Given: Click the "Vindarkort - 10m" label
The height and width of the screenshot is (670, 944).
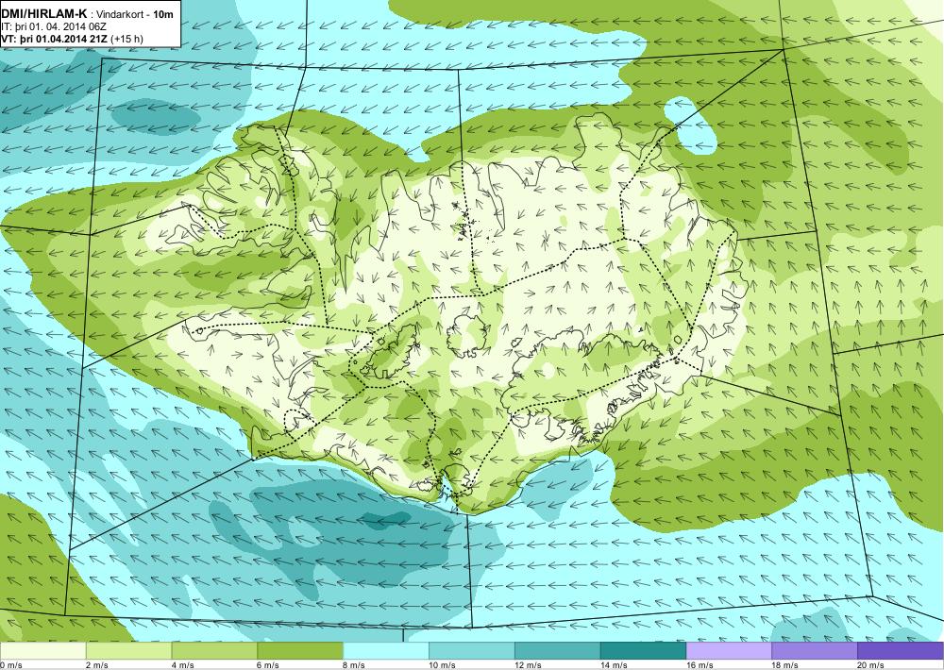Looking at the screenshot, I should [135, 14].
